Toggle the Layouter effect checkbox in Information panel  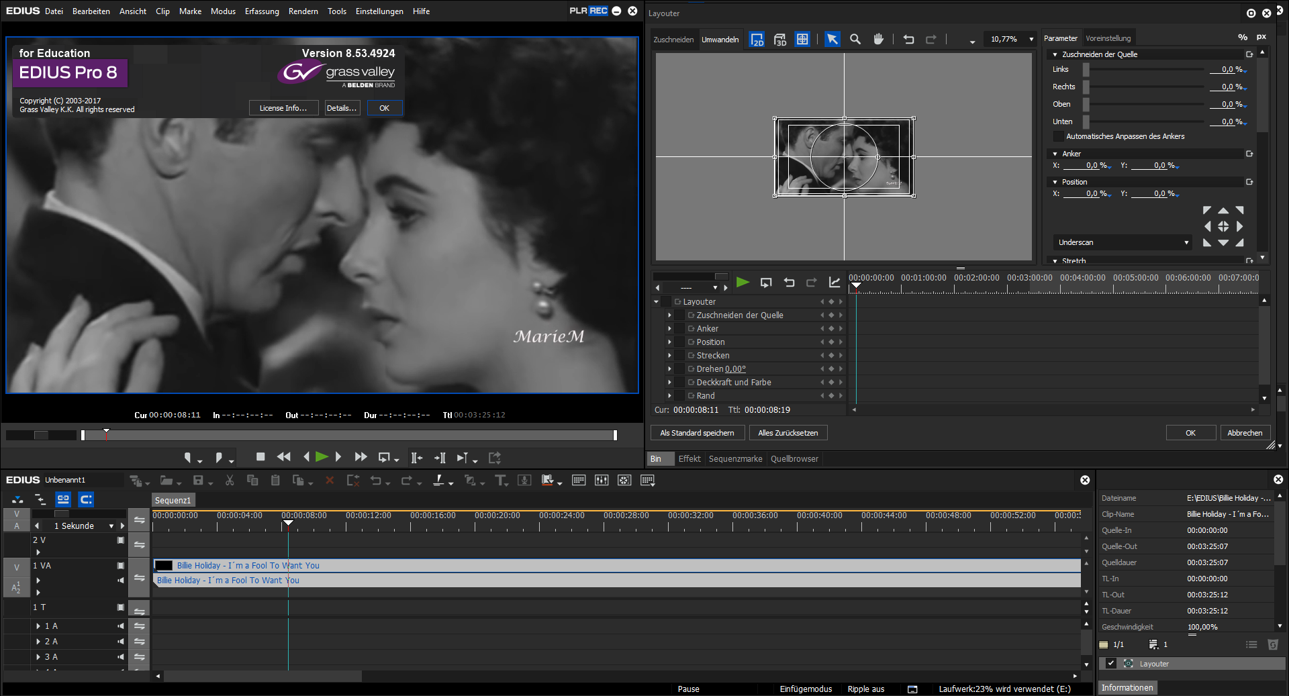click(1111, 663)
